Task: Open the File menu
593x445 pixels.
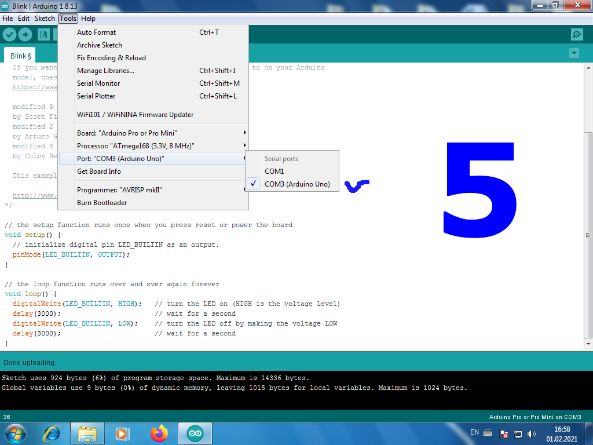Action: coord(8,19)
